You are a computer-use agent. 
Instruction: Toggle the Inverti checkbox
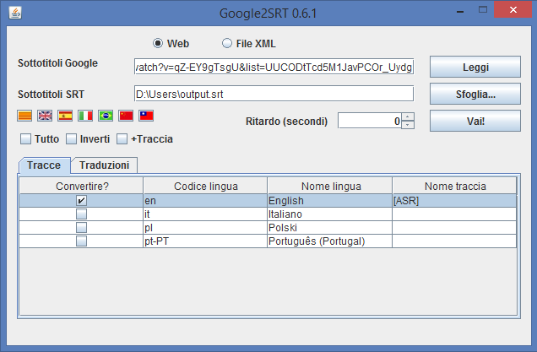[x=71, y=139]
